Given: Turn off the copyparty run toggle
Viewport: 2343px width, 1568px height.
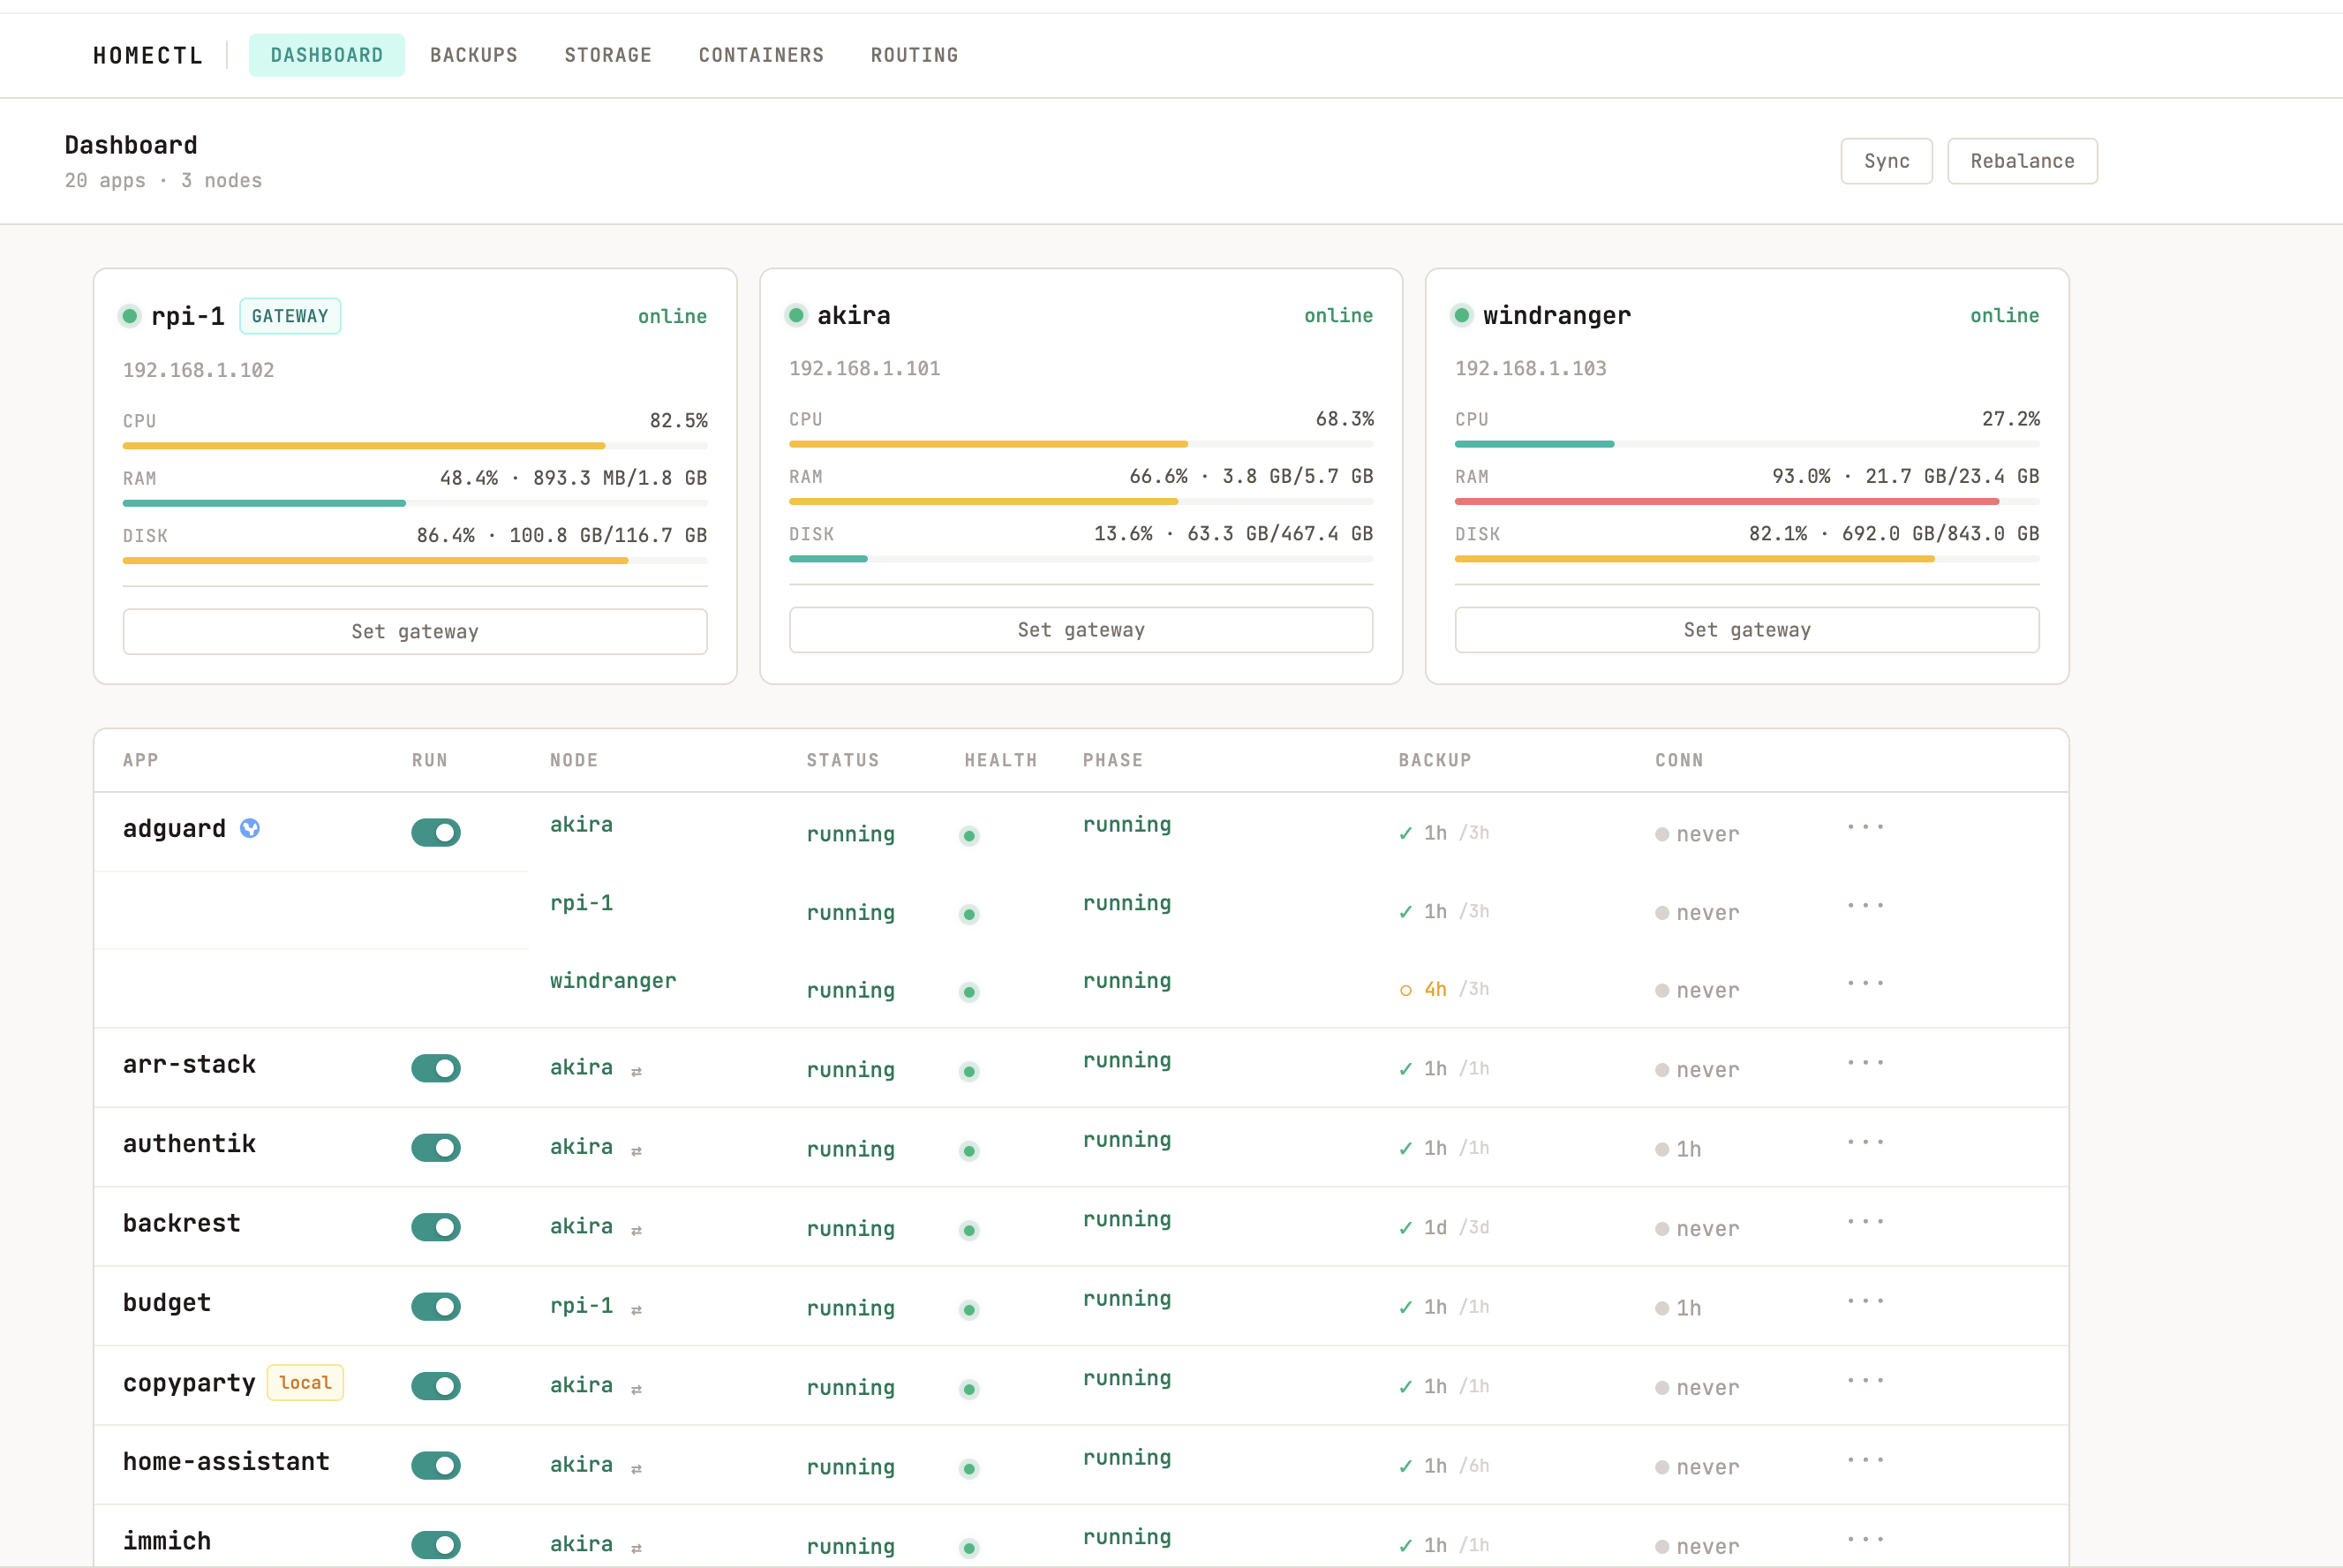Looking at the screenshot, I should click(436, 1386).
